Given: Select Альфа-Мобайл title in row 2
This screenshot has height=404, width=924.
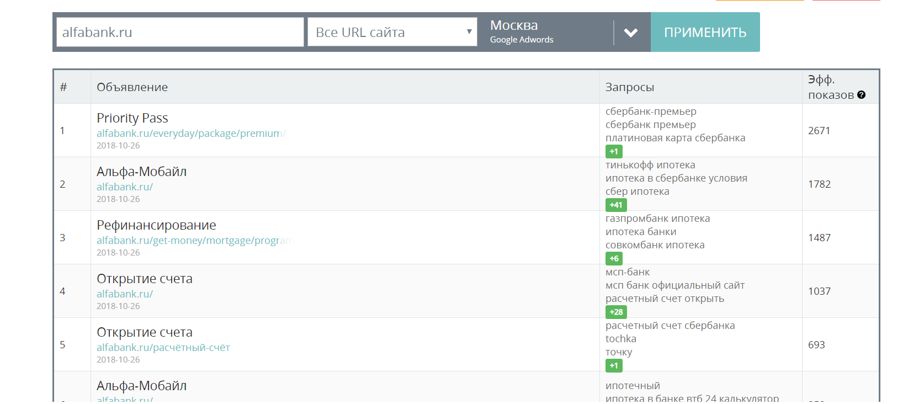Looking at the screenshot, I should point(142,172).
